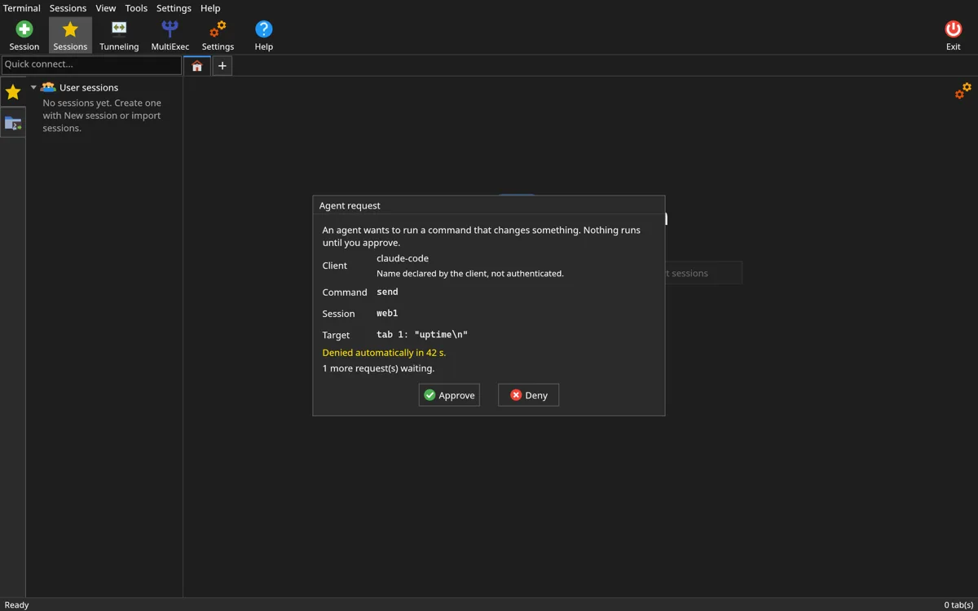The image size is (978, 611).
Task: Click the '0 tab(s)' status indicator
Action: click(x=958, y=604)
